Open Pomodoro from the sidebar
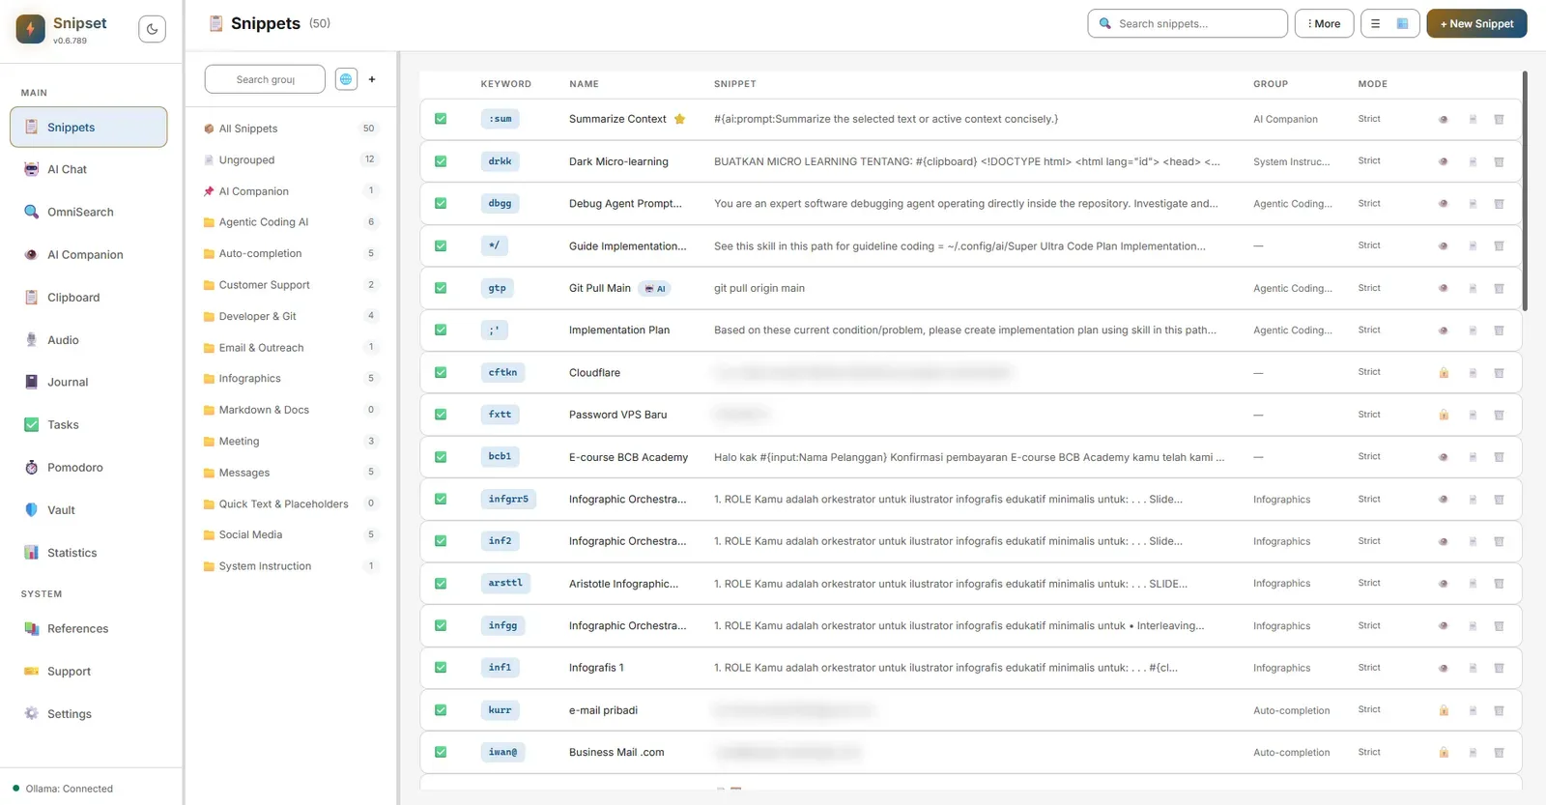This screenshot has width=1546, height=805. point(88,468)
